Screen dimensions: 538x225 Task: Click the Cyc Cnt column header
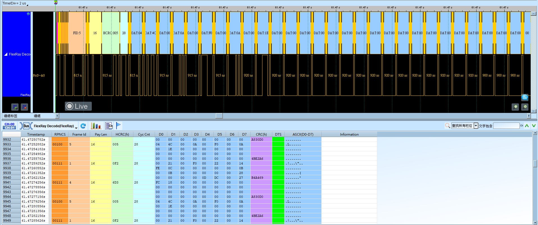[144, 134]
